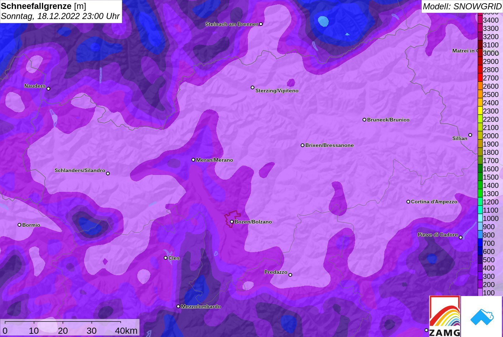The width and height of the screenshot is (503, 337).
Task: Click the date 'Sonntag, 18.12.2022 23:00 Uhr'
Action: (60, 16)
